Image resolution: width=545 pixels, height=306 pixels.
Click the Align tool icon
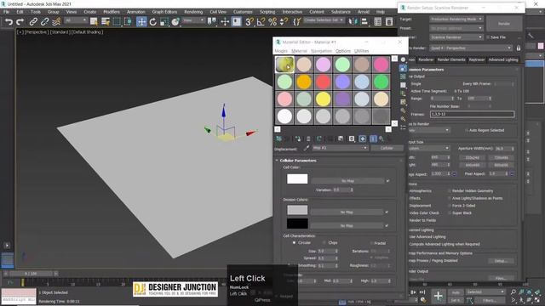[364, 22]
